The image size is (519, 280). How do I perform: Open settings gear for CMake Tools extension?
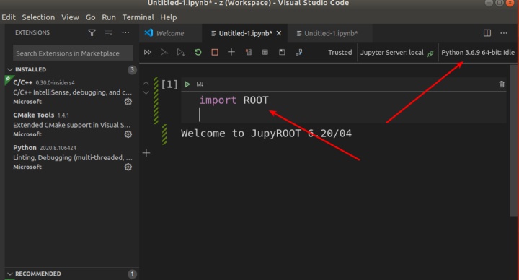click(128, 134)
